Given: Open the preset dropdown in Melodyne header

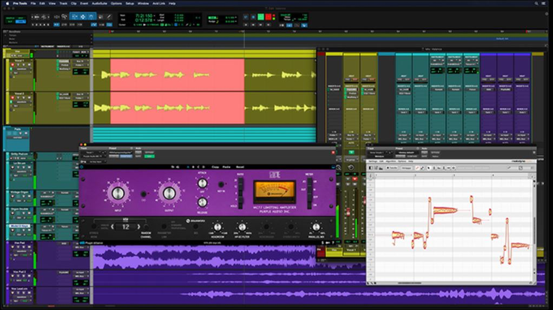Looking at the screenshot, I should pyautogui.click(x=406, y=153).
